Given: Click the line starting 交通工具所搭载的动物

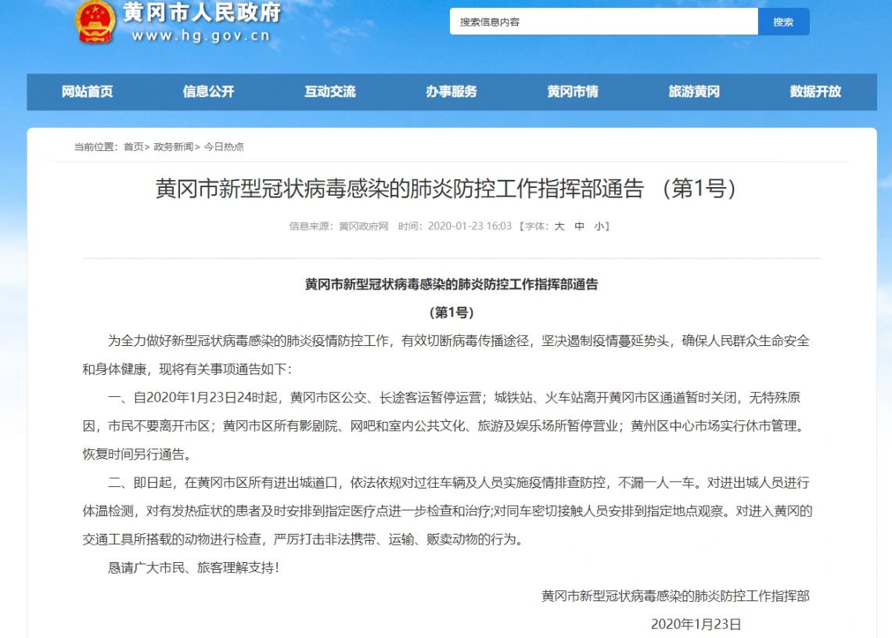Looking at the screenshot, I should coord(303,539).
